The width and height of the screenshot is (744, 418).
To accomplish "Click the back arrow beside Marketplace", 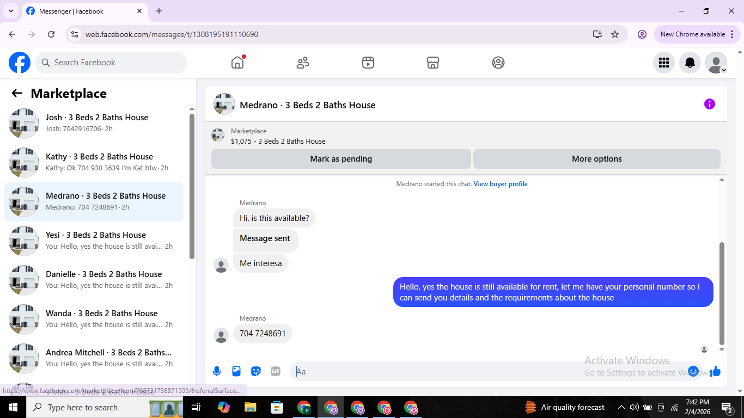I will 17,93.
